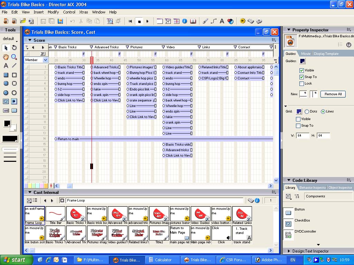Select the Field text box tool
This screenshot has height=265, width=354.
6,110
